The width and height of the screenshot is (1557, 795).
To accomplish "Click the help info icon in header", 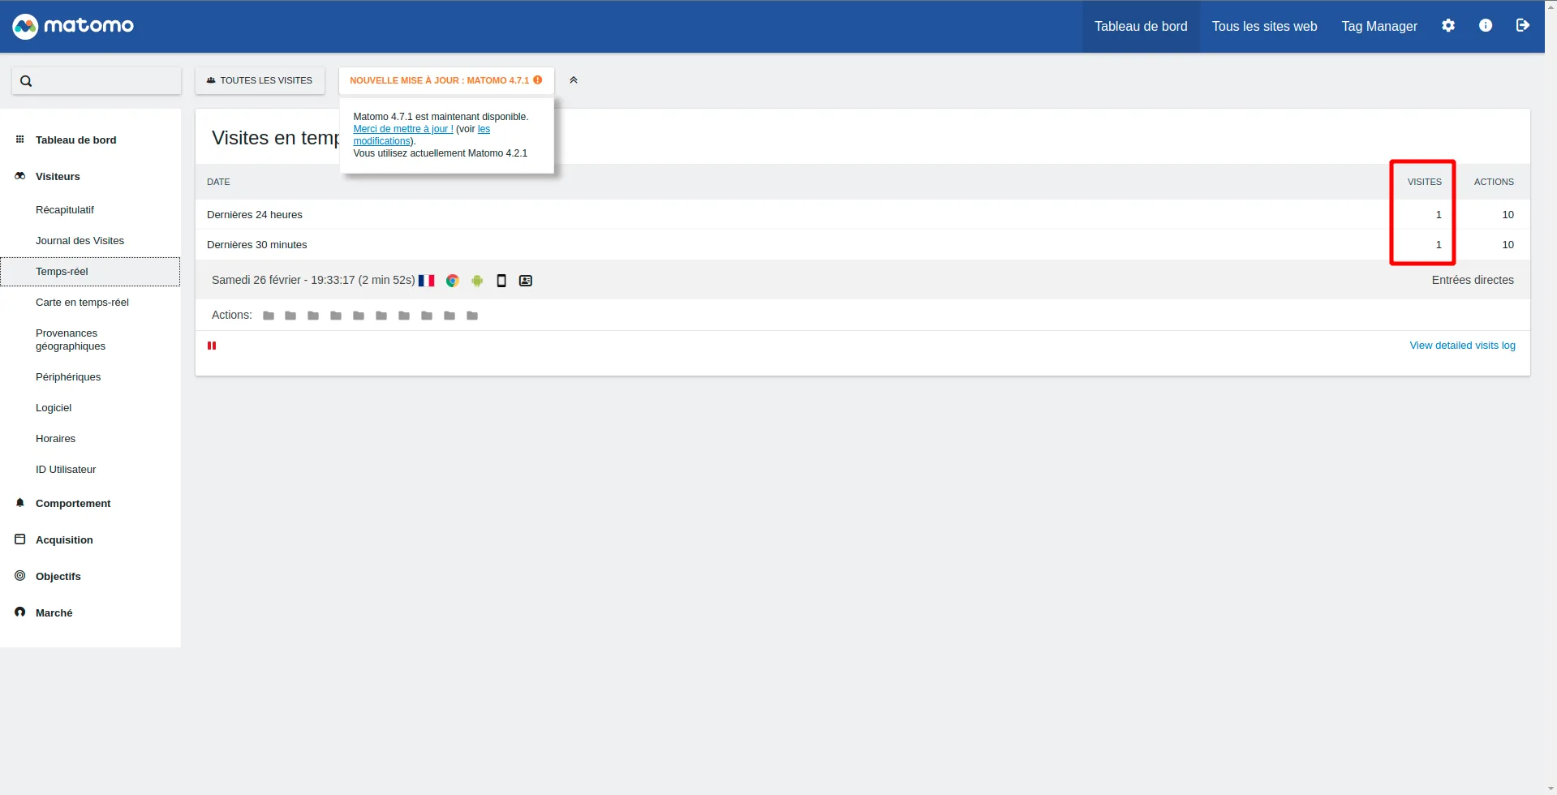I will 1485,26.
